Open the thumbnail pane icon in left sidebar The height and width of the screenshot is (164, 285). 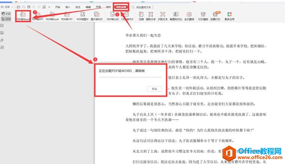coord(2,26)
